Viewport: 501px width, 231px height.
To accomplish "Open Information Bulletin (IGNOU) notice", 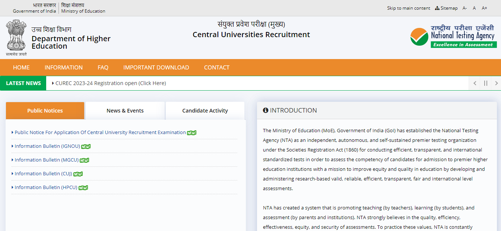I will (47, 146).
